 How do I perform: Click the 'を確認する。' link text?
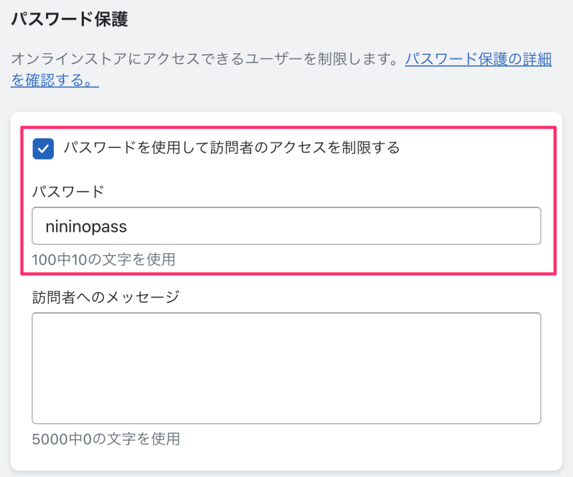coord(54,81)
